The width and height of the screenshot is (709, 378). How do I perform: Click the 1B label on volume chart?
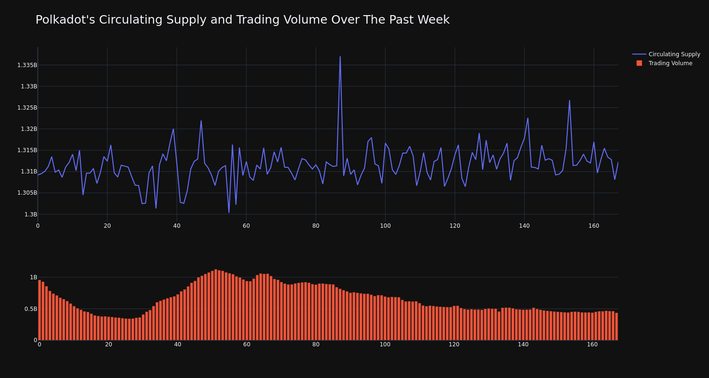coord(34,277)
